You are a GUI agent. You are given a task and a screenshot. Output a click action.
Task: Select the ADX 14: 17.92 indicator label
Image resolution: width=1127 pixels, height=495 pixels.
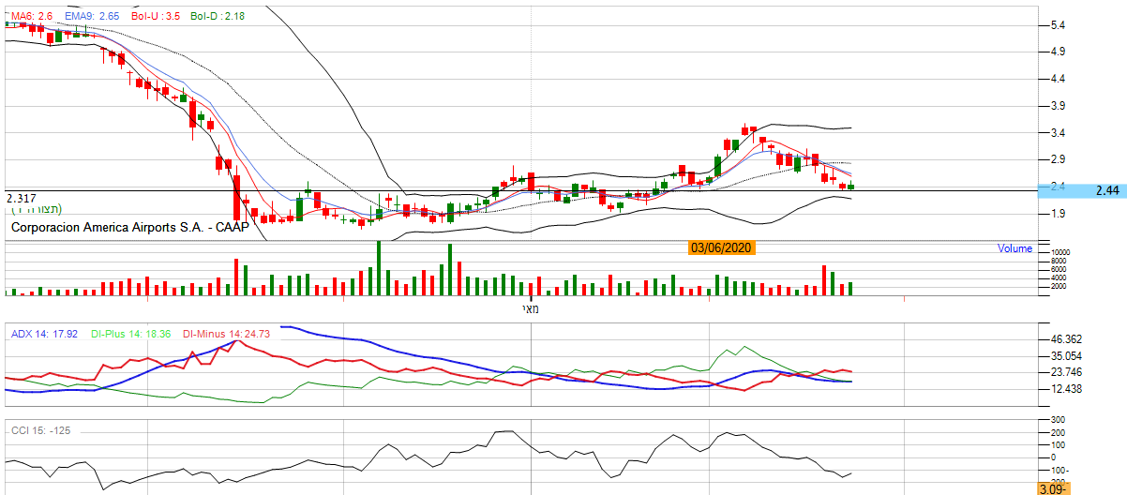pyautogui.click(x=43, y=333)
